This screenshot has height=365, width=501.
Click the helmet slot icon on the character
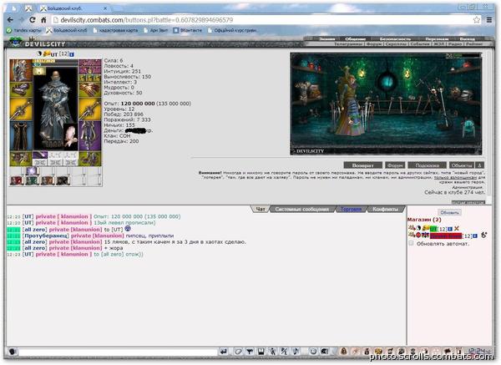pos(21,70)
